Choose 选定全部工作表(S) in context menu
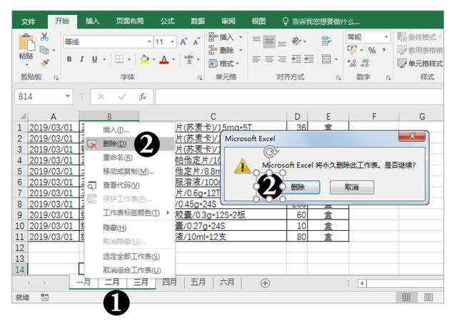 coord(131,257)
